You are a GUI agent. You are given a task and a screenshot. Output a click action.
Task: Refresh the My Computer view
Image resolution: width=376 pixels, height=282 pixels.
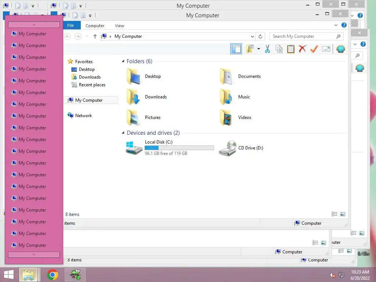tap(260, 36)
